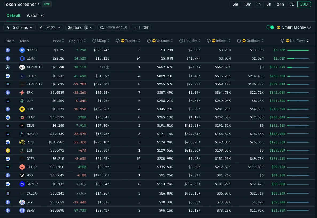This screenshot has height=218, width=317.
Task: Click the FLAY token logo
Action: [x=22, y=117]
